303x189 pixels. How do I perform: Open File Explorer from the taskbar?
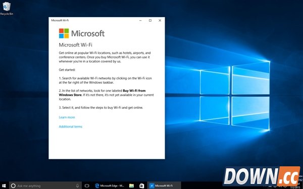[131, 185]
